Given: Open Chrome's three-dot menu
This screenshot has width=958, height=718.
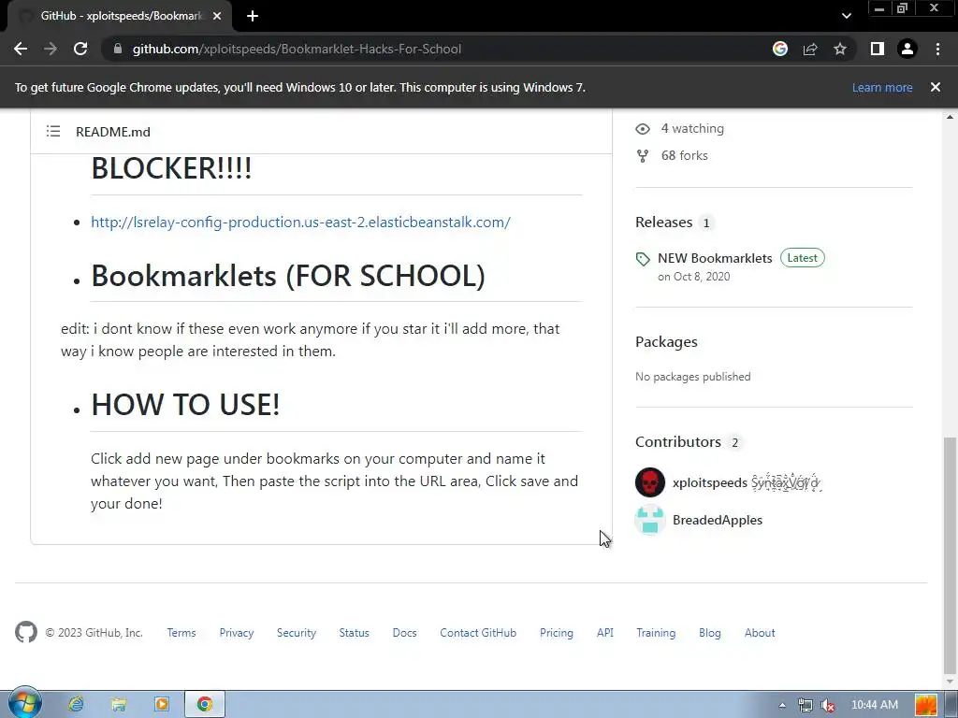Looking at the screenshot, I should 937,49.
